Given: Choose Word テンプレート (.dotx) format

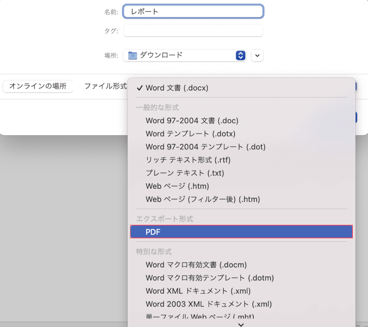Looking at the screenshot, I should 241,134.
